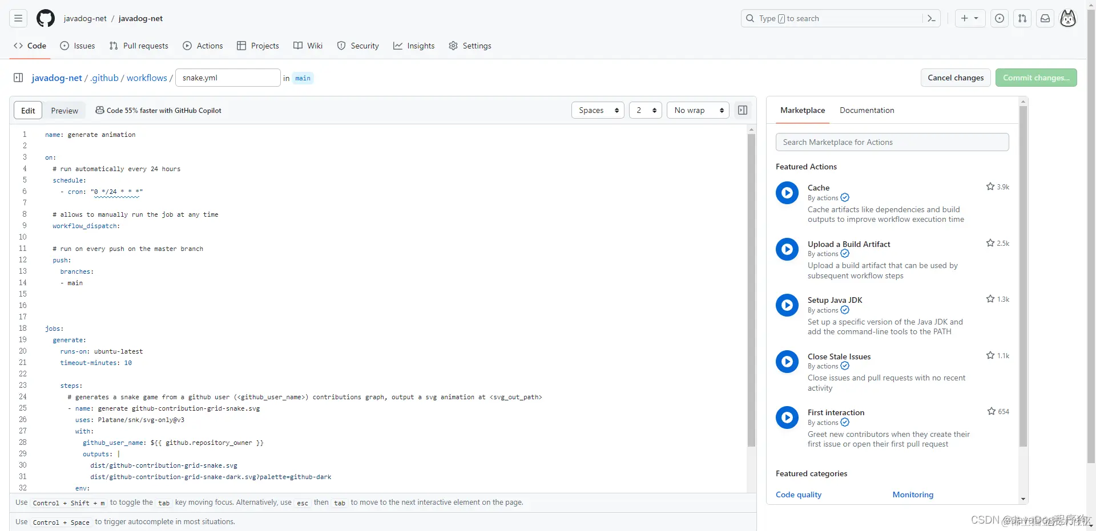Click the runs-on: ubuntu-latest line

[x=102, y=351]
